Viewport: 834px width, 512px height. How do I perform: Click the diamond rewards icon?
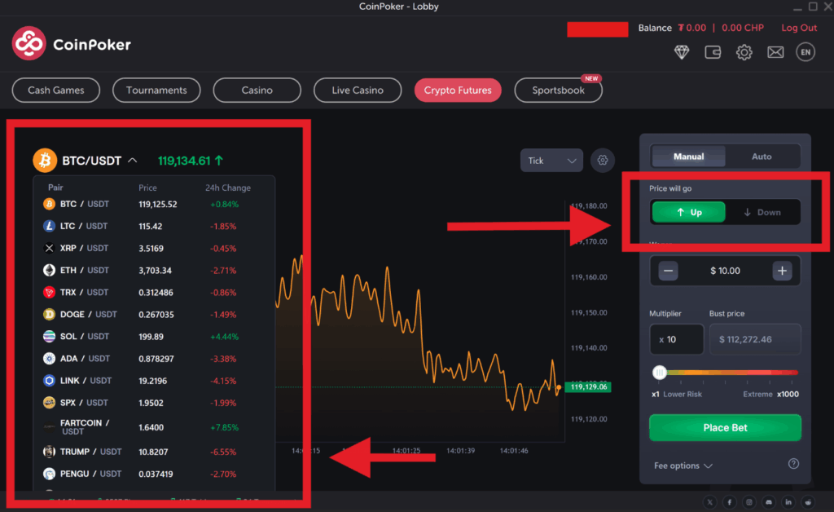(682, 51)
